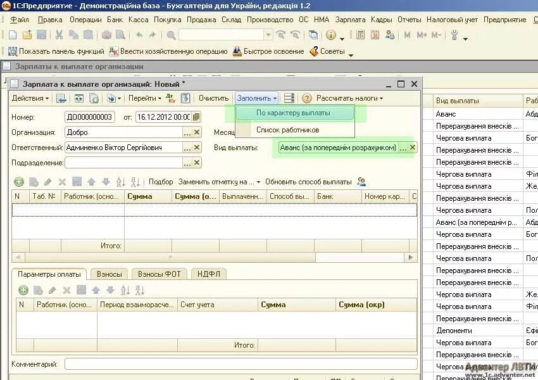Click the M+ memory icon
The image size is (538, 380).
tap(422, 35)
